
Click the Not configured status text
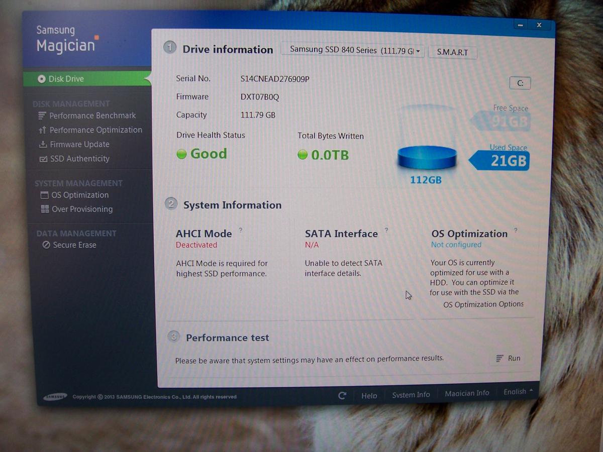(456, 245)
